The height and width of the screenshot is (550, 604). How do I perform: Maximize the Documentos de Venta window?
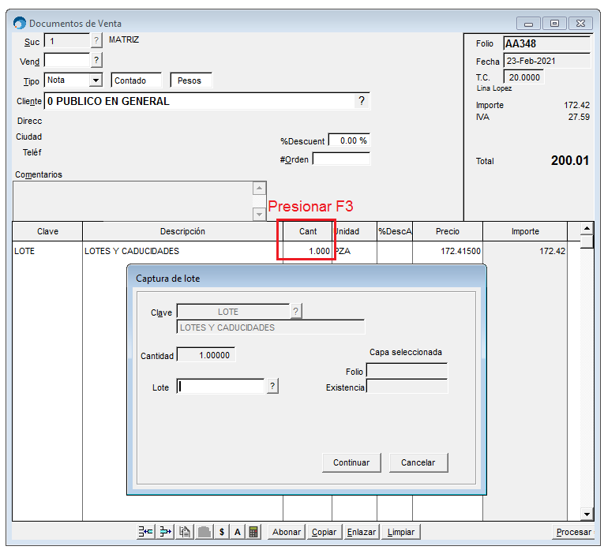click(x=554, y=24)
